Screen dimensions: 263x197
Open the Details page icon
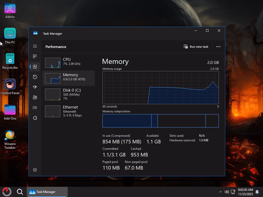click(x=35, y=108)
